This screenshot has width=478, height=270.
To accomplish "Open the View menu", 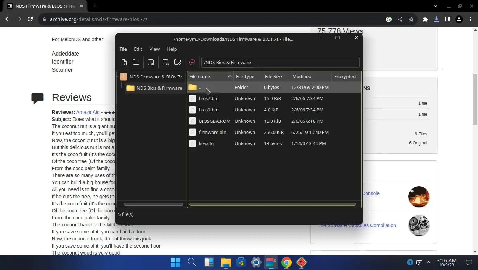I will pyautogui.click(x=155, y=49).
